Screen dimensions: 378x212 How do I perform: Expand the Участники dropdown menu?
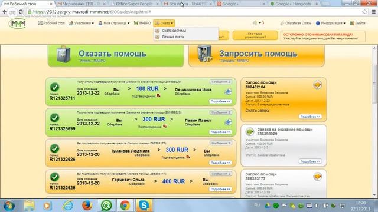click(x=82, y=23)
